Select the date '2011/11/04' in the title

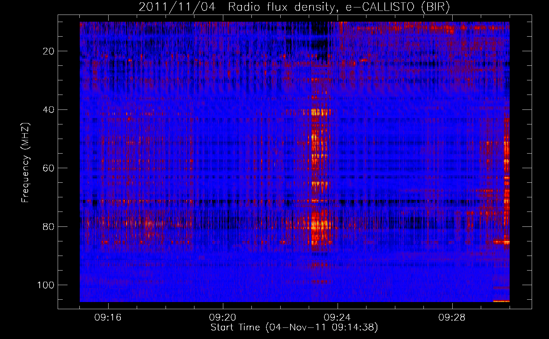177,7
